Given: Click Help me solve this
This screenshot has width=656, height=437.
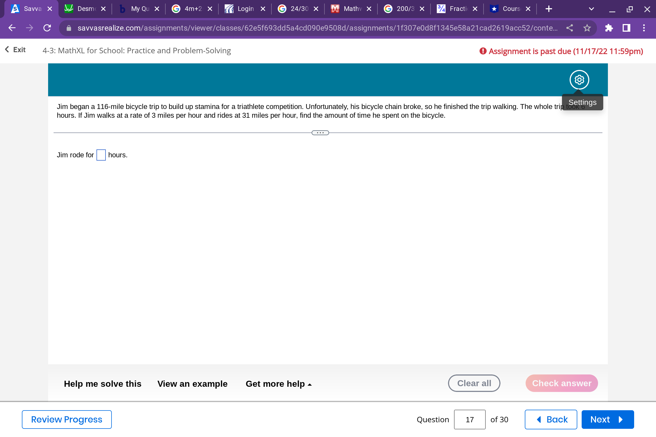Looking at the screenshot, I should pos(102,384).
